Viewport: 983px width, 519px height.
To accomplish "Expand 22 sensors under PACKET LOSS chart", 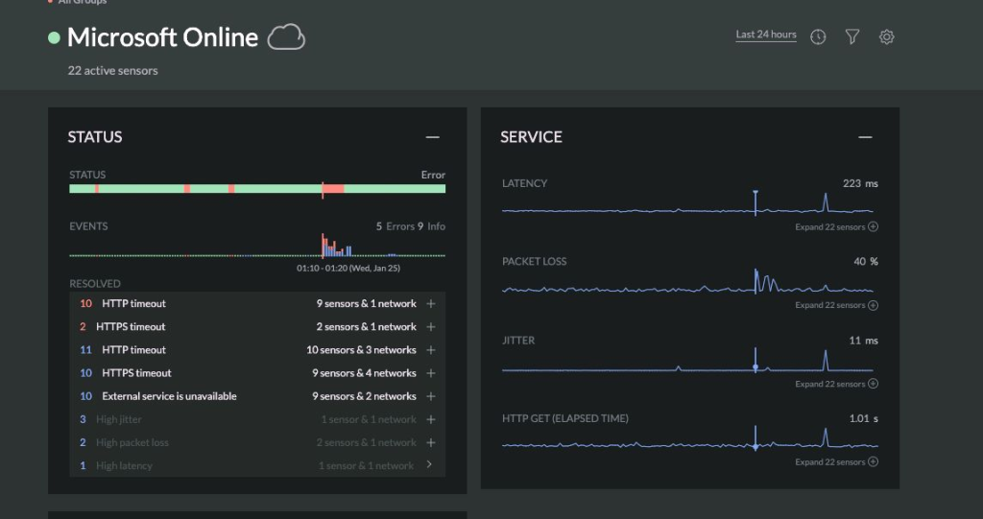I will [x=836, y=305].
